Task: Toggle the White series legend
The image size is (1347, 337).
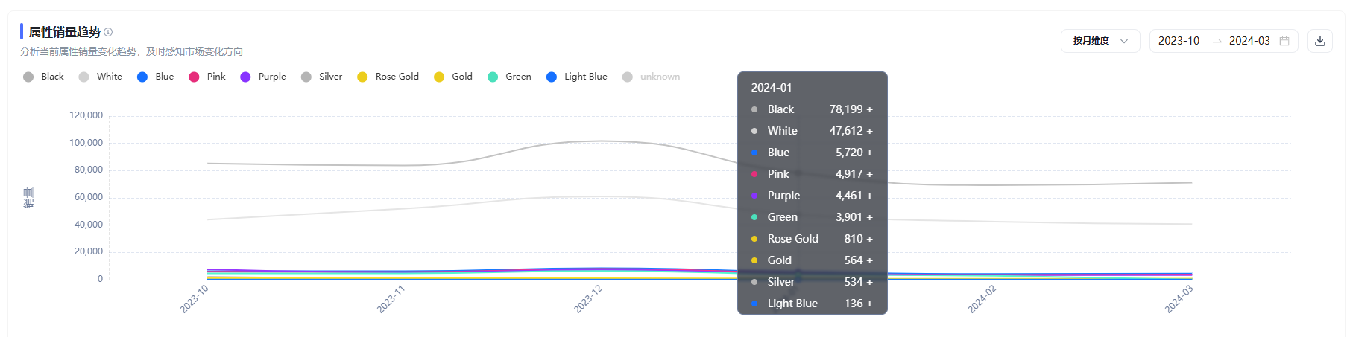Action: 101,77
